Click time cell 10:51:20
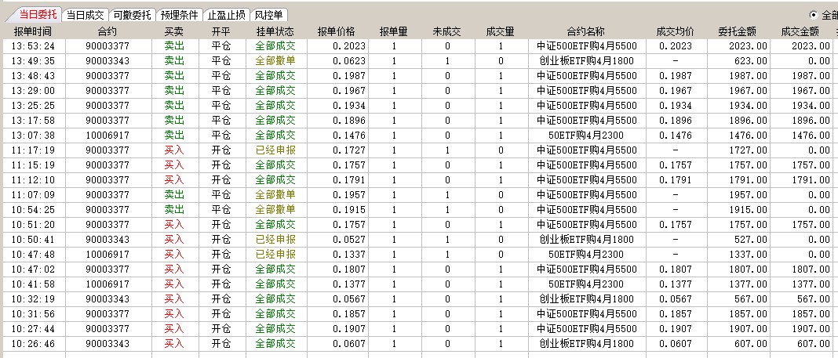This screenshot has width=838, height=358. (33, 225)
